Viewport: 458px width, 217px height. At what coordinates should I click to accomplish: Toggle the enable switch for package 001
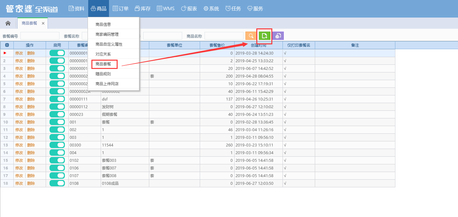pyautogui.click(x=57, y=122)
